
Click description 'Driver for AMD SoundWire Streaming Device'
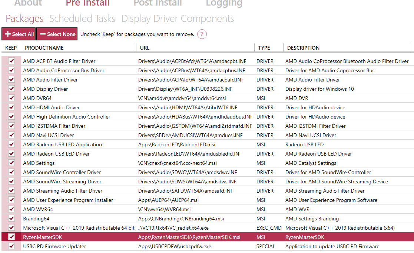[337, 182]
